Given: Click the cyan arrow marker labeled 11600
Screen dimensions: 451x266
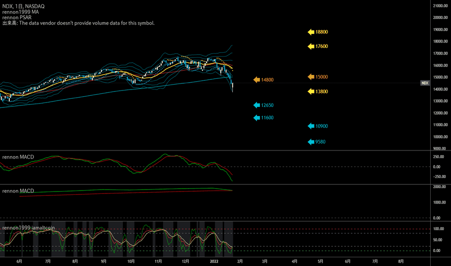Looking at the screenshot, I should 256,118.
